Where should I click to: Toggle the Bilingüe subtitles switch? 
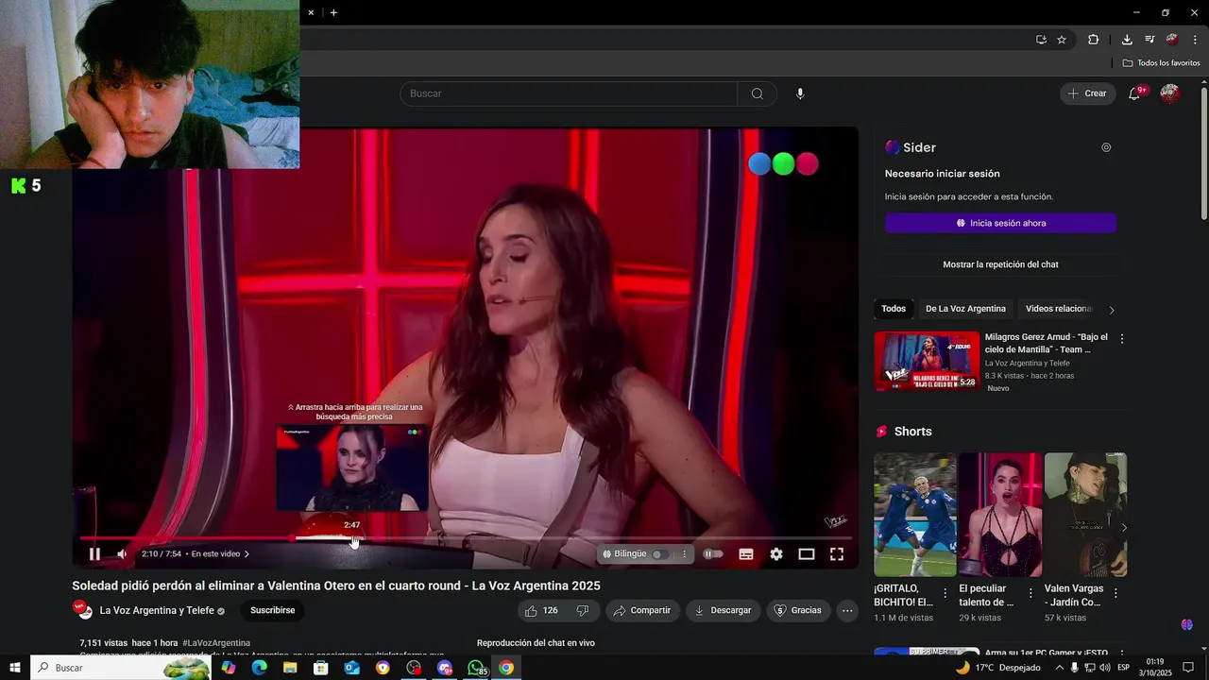(659, 554)
